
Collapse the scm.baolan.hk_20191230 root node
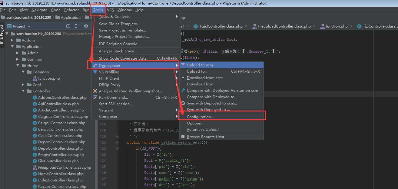[7, 34]
